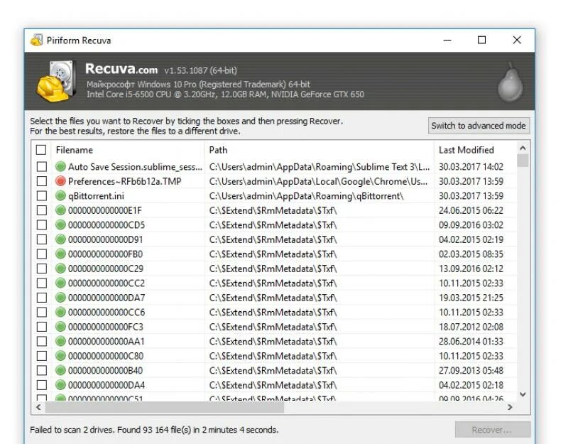Click the scroll down arrow of file list
Image resolution: width=573 pixels, height=444 pixels.
pos(523,394)
